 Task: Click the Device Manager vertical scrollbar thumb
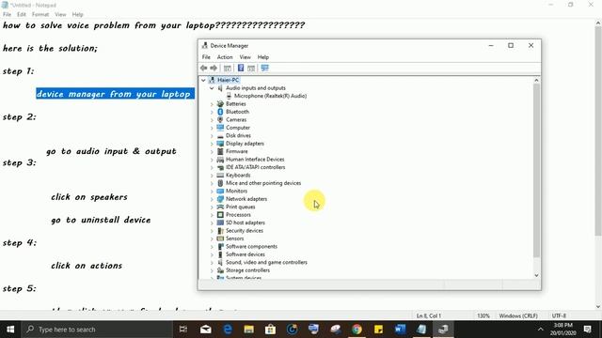(536, 171)
